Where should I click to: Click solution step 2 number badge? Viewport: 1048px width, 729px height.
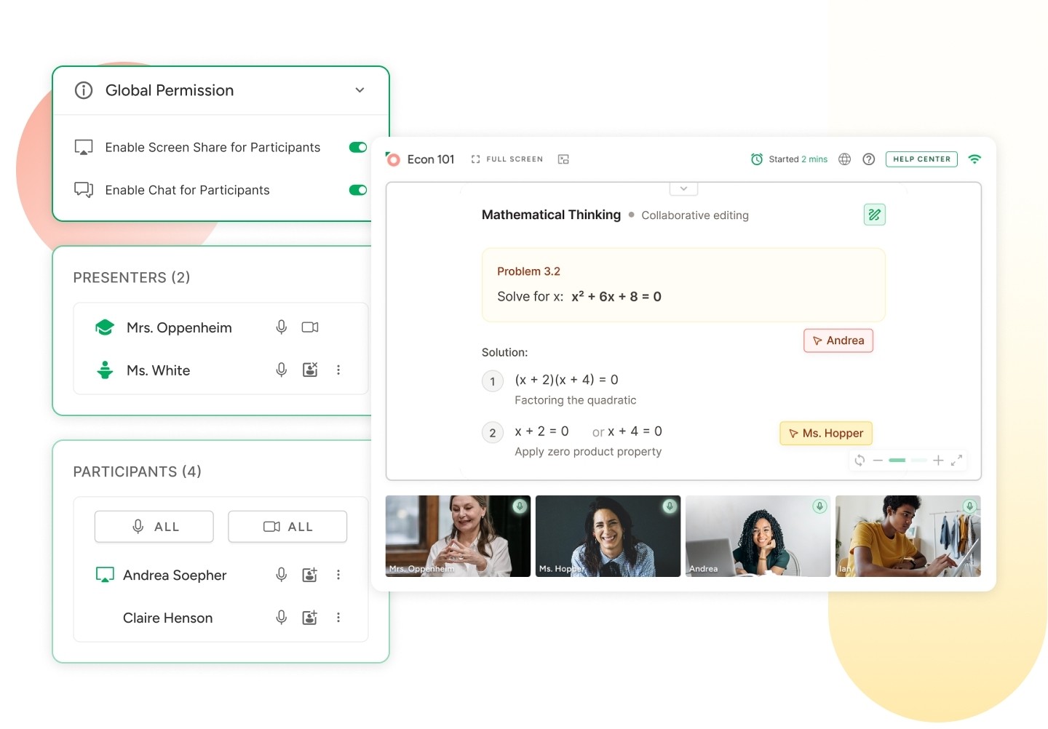(x=493, y=433)
